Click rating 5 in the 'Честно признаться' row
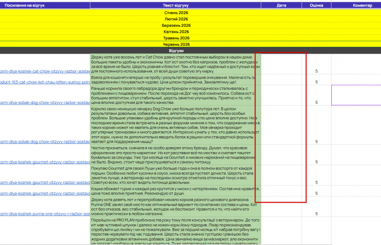The width and height of the screenshot is (381, 245). click(317, 162)
